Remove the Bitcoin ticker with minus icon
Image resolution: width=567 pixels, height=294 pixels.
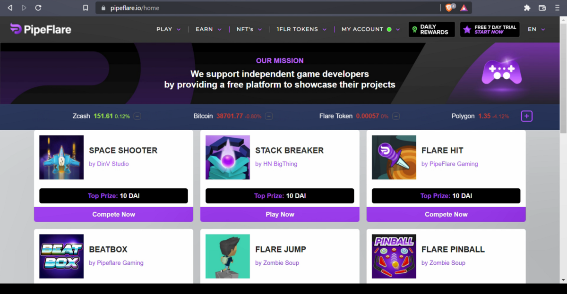coord(268,116)
